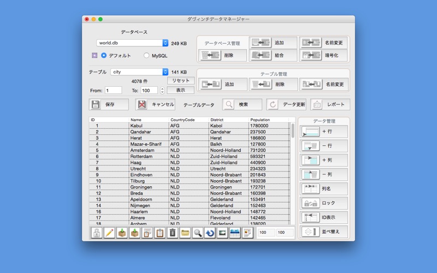Viewport: 437px width, 273px height.
Task: Click the ID column header
Action: point(109,120)
